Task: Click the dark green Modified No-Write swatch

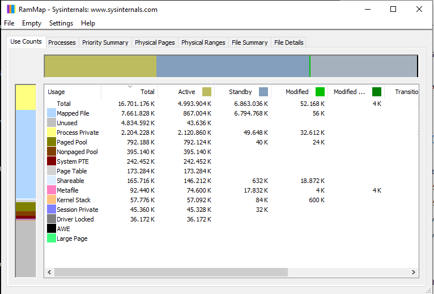Action: (377, 92)
